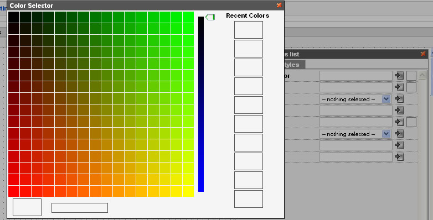This screenshot has height=220, width=433.
Task: Focus the text field in the bottom row of the list panel
Action: point(355,157)
